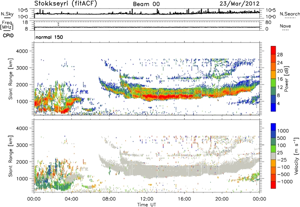
Task: Click power colorbar tick value 4
Action: pyautogui.click(x=278, y=103)
